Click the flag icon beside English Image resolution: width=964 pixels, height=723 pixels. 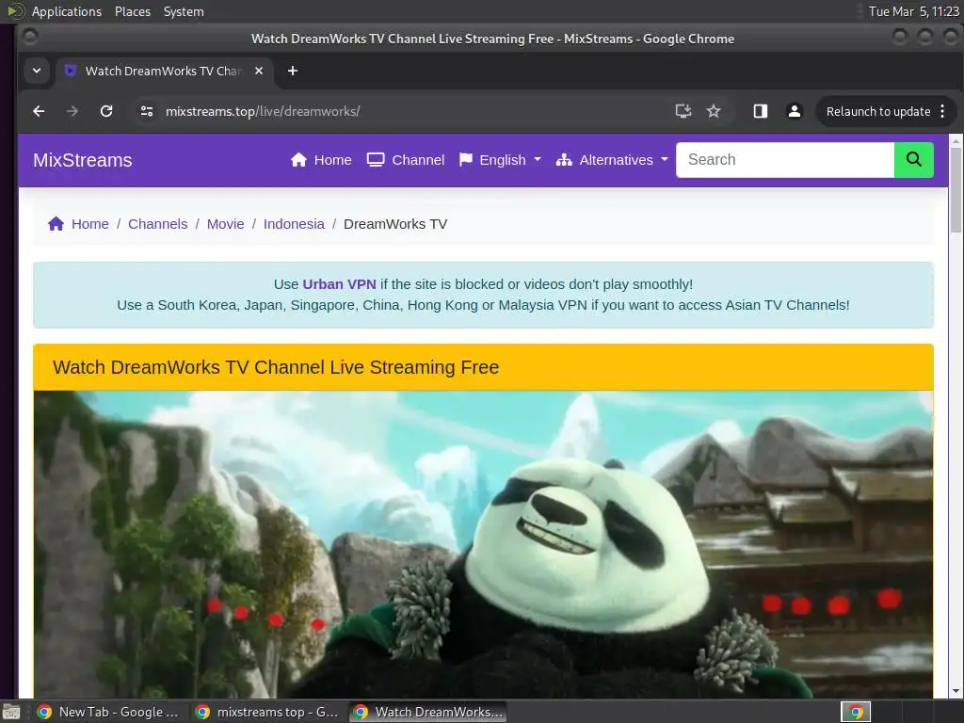click(x=466, y=160)
